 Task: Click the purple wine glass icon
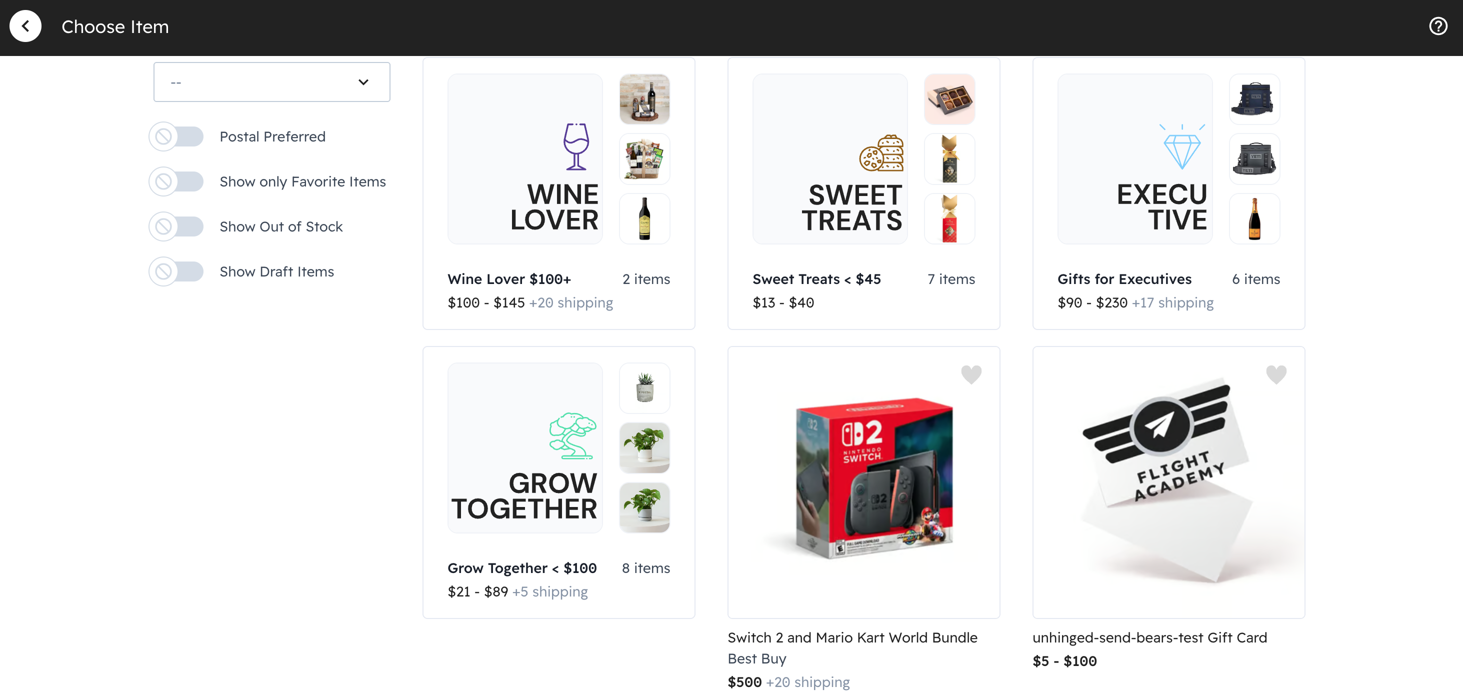pos(576,146)
